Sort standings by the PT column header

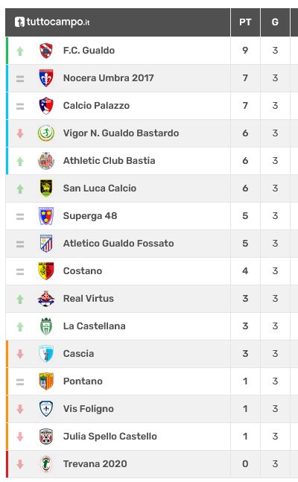(245, 22)
